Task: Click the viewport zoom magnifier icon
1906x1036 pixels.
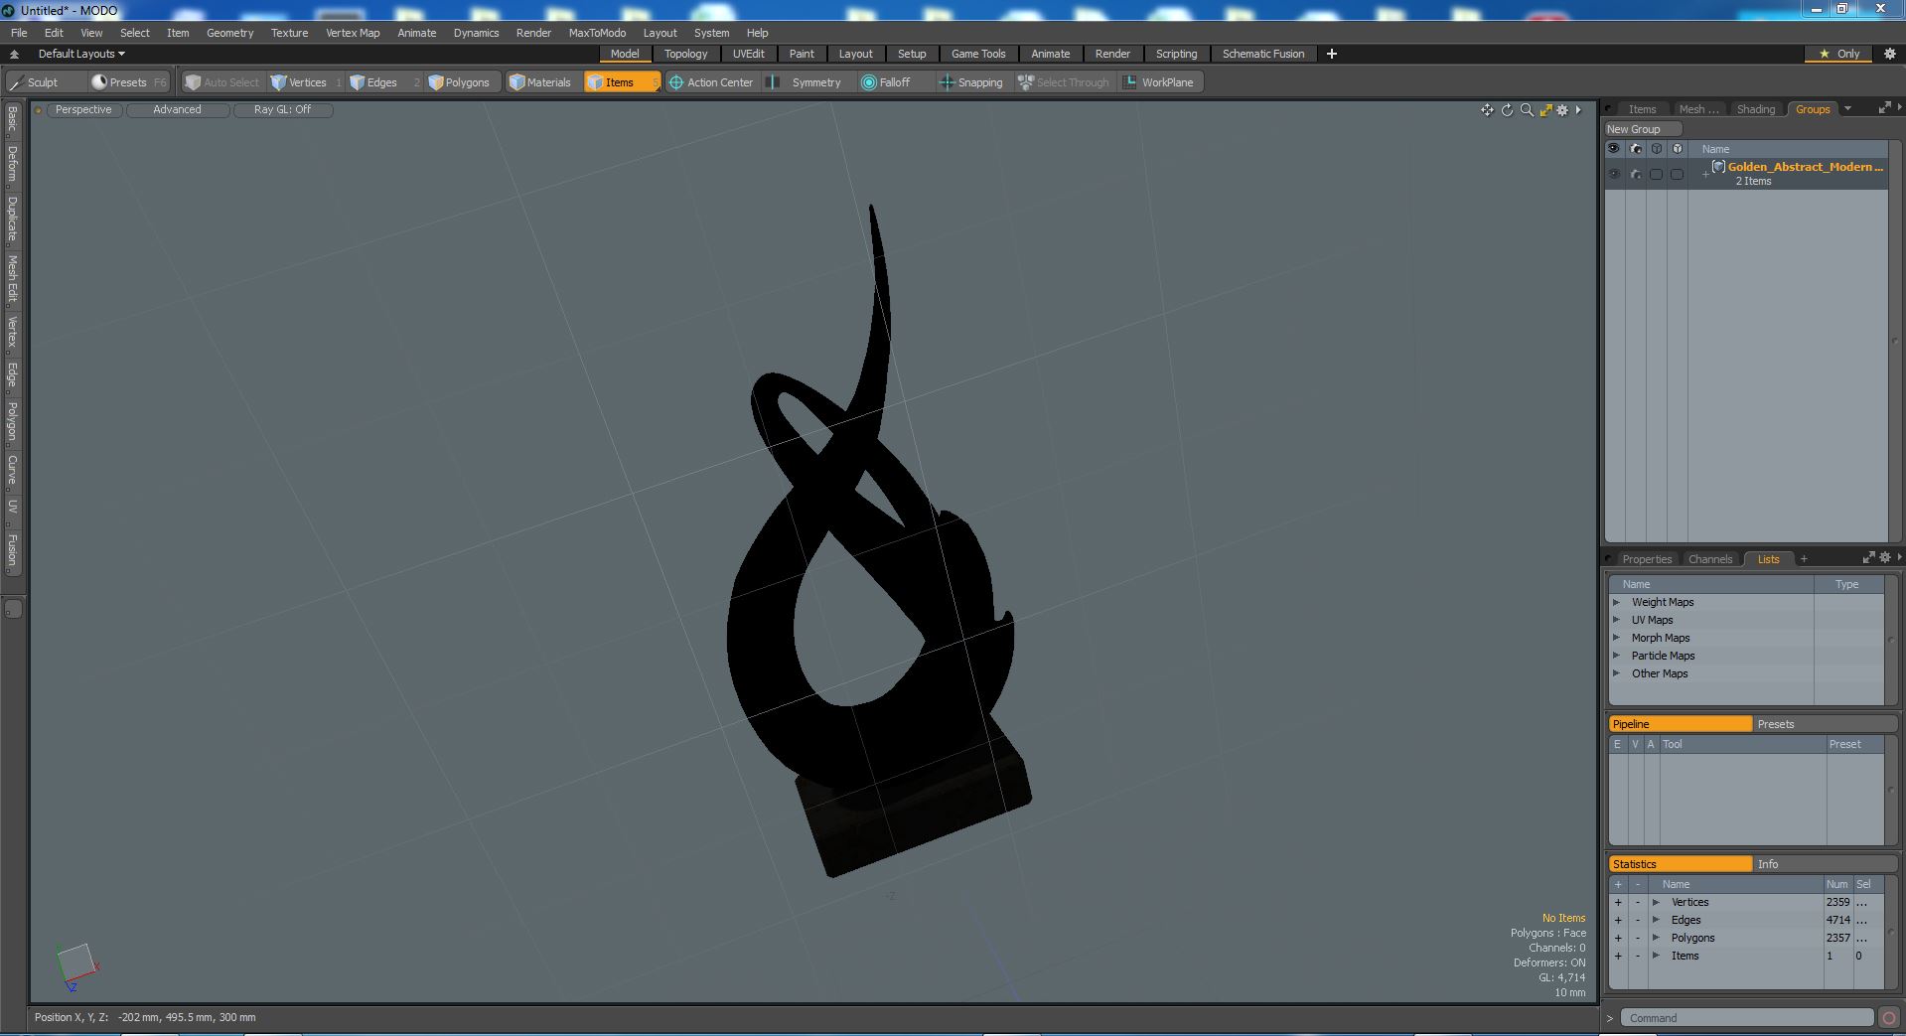Action: (1527, 110)
